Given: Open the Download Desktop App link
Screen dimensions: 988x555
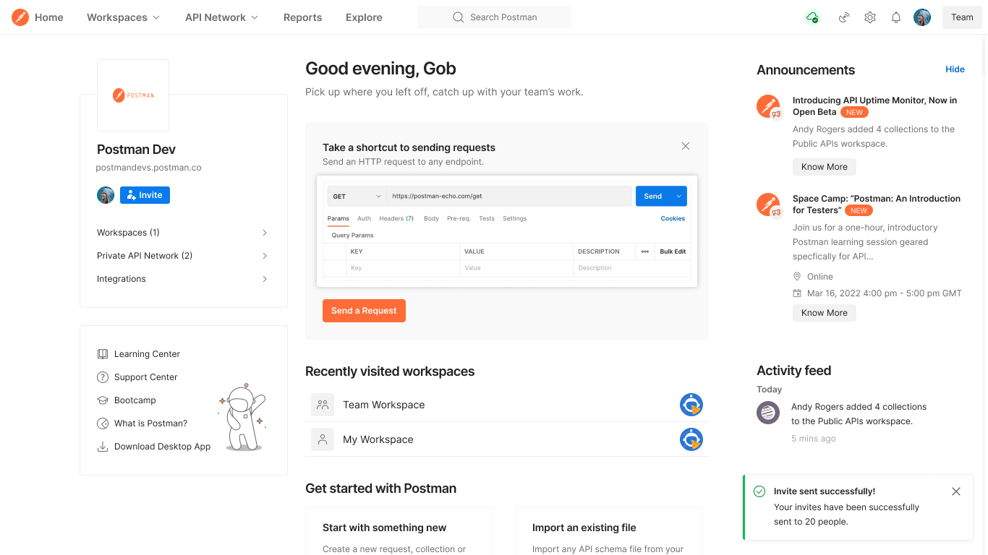Looking at the screenshot, I should (162, 447).
